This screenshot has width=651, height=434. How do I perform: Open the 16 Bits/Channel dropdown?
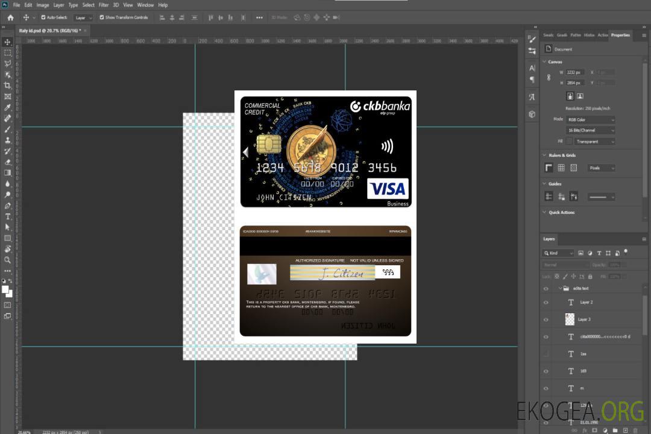click(x=590, y=130)
